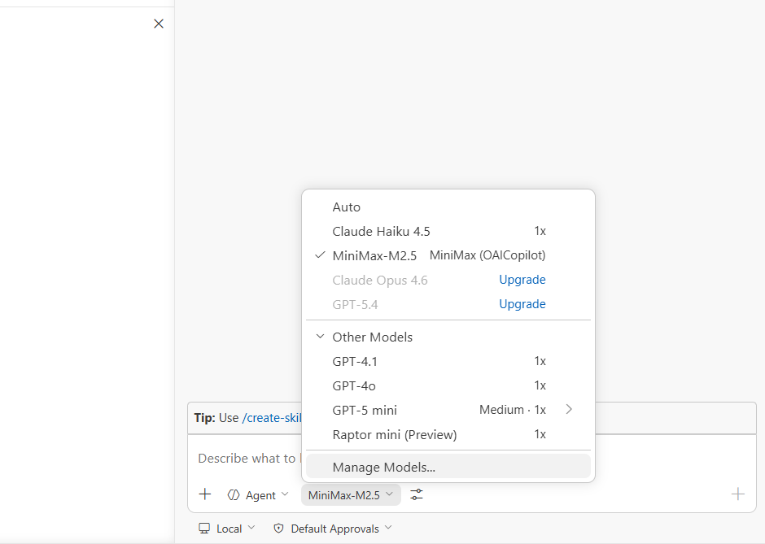Open the GPT-5 mini reasoning submenu arrow
The image size is (765, 544).
click(568, 409)
